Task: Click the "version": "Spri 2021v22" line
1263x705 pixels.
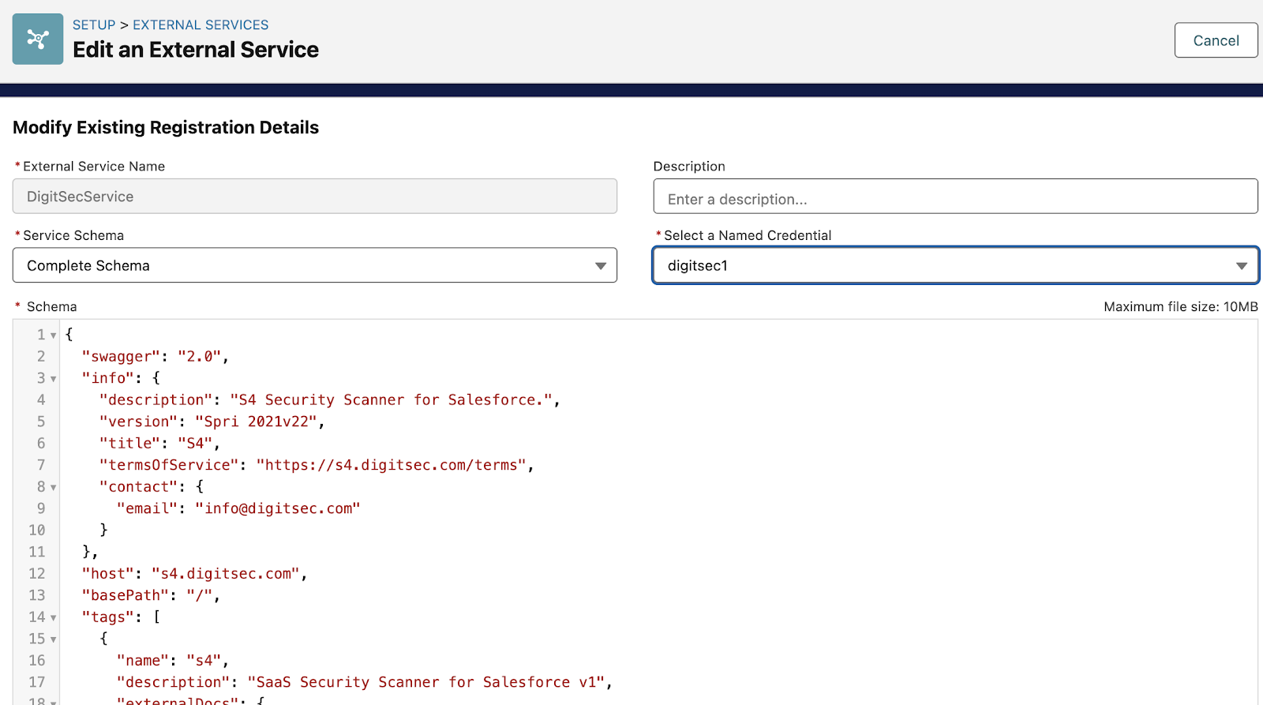Action: click(212, 422)
